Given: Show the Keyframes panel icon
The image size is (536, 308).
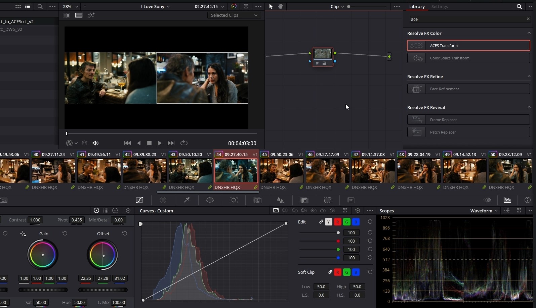Looking at the screenshot, I should [x=487, y=200].
